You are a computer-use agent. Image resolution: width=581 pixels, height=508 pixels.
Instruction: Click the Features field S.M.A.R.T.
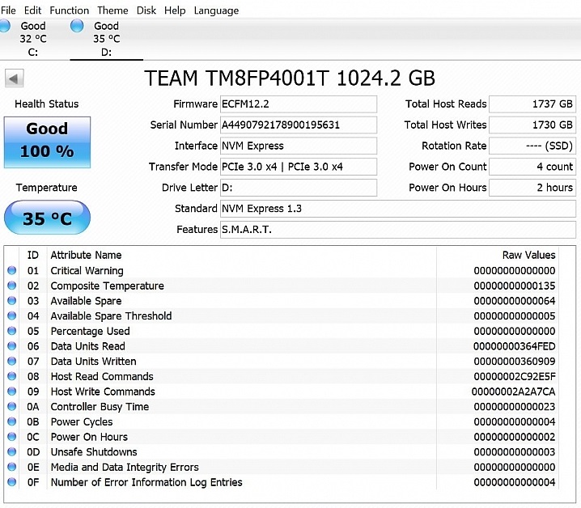(398, 230)
